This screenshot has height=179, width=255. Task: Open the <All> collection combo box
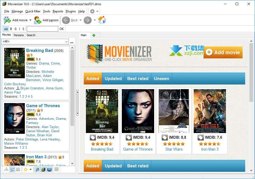35,42
